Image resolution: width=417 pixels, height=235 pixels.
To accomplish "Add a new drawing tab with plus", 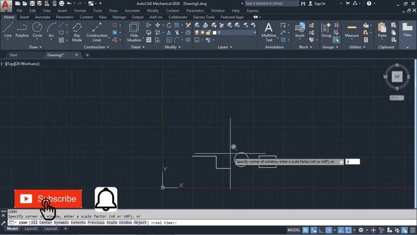I will tap(87, 55).
